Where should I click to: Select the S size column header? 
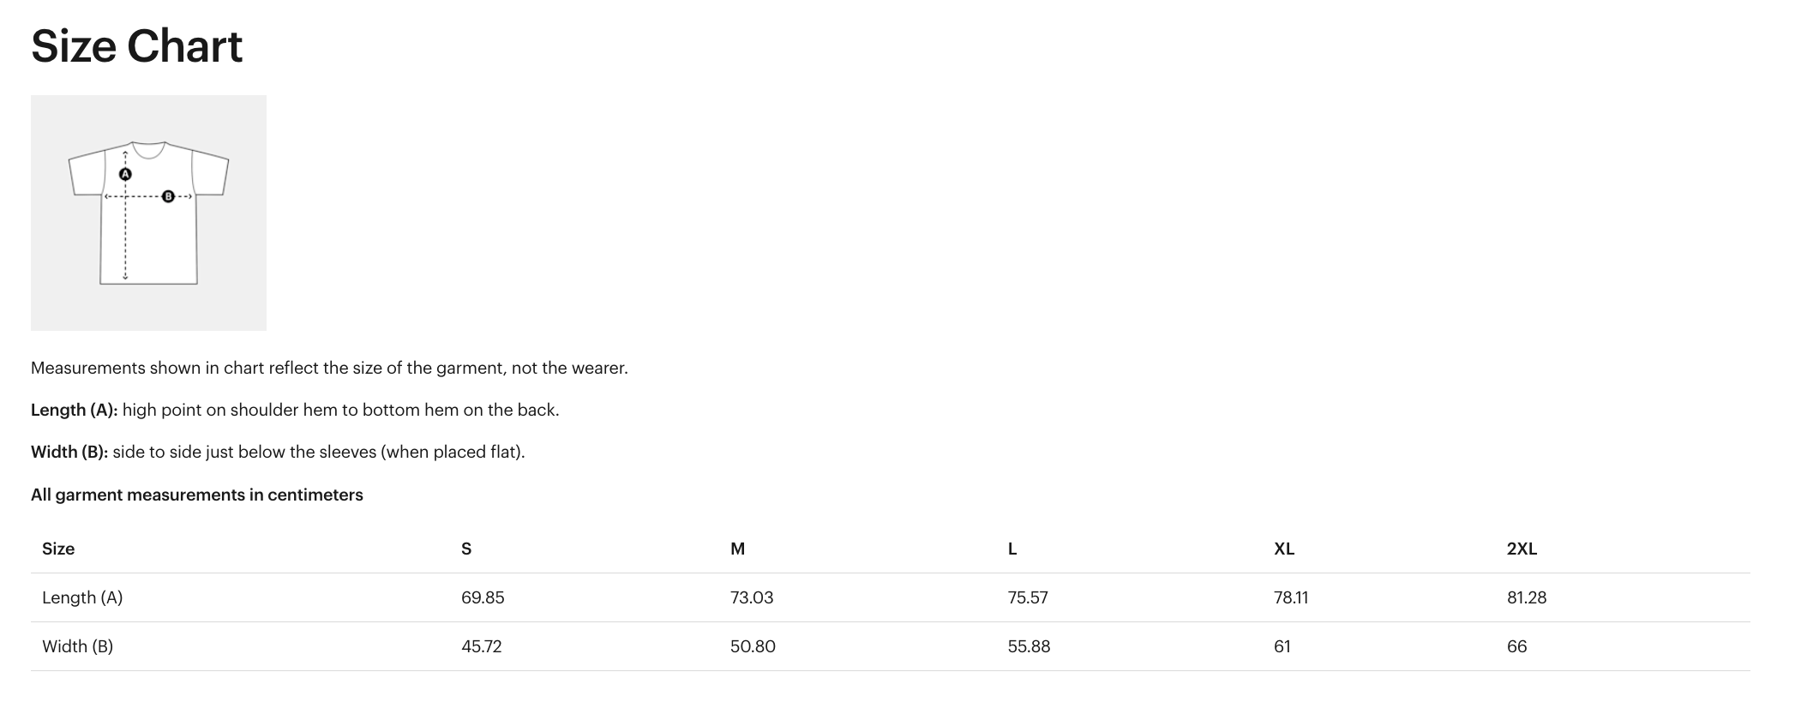(x=466, y=549)
